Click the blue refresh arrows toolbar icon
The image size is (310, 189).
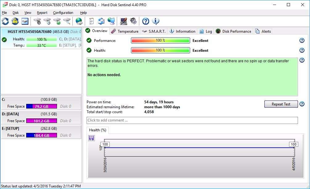tap(5, 21)
